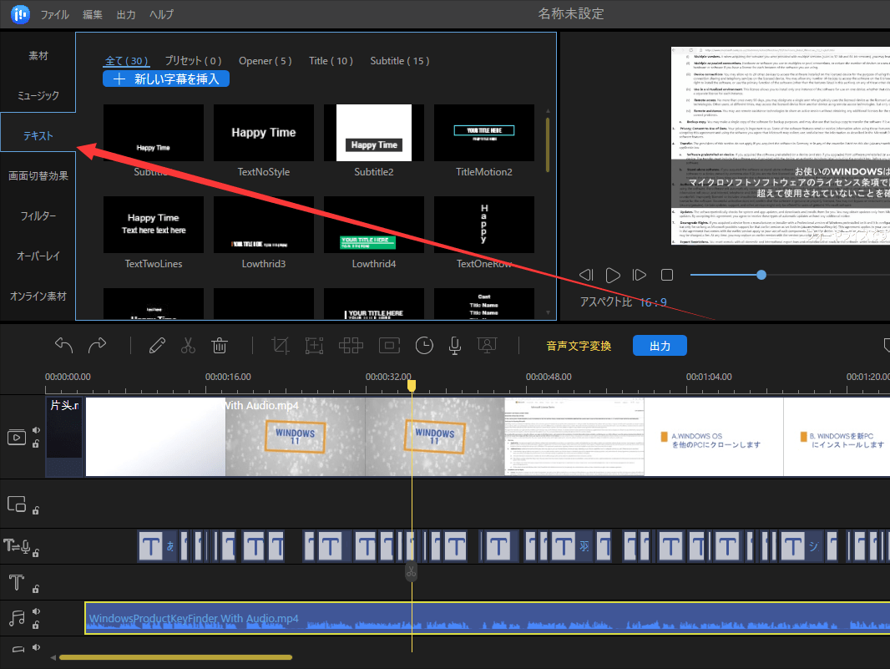The image size is (890, 669).
Task: Toggle lock on the video track
Action: pyautogui.click(x=36, y=443)
